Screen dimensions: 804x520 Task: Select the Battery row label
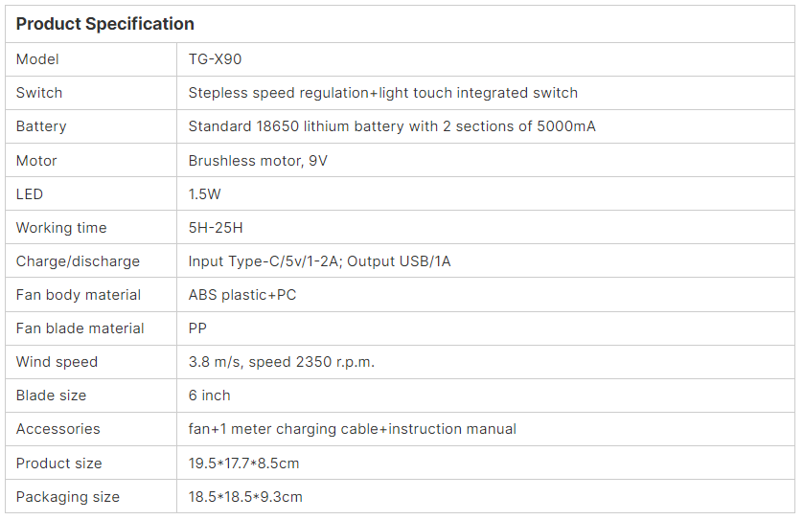click(41, 126)
